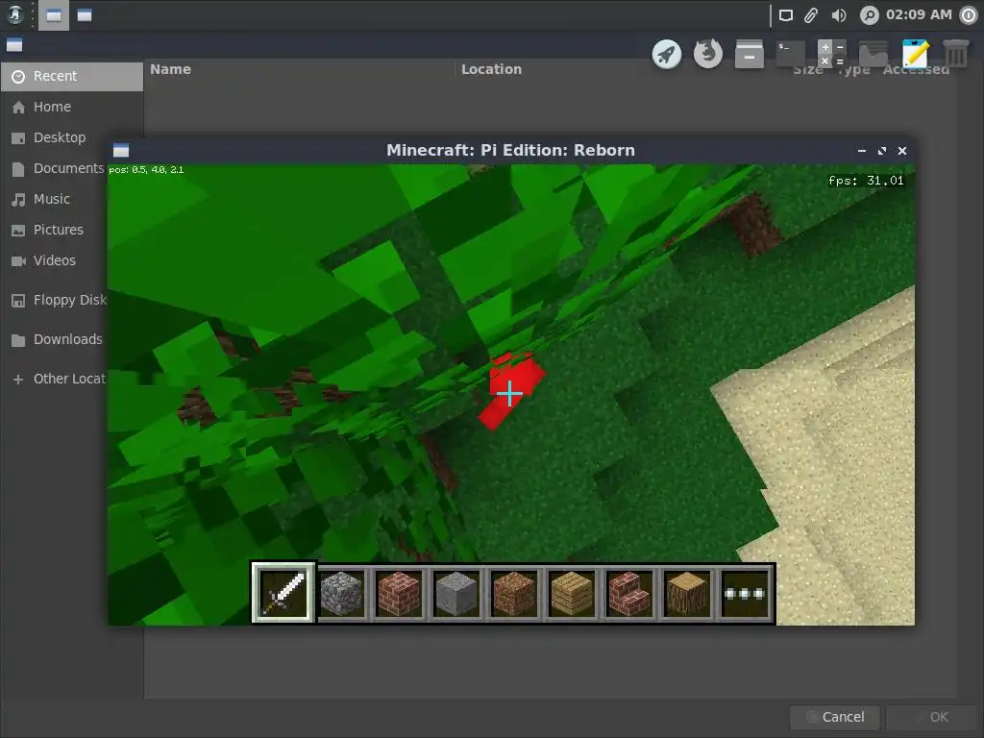Open the trash can in the dock
The height and width of the screenshot is (738, 984).
tap(956, 54)
